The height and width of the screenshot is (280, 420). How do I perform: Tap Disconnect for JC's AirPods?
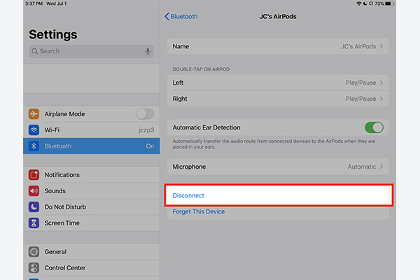(278, 195)
